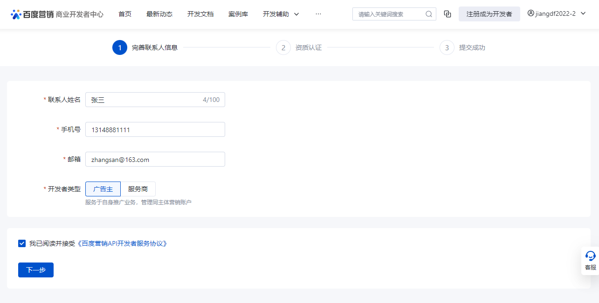
Task: Uncheck the agreement checkbox
Action: pyautogui.click(x=22, y=243)
